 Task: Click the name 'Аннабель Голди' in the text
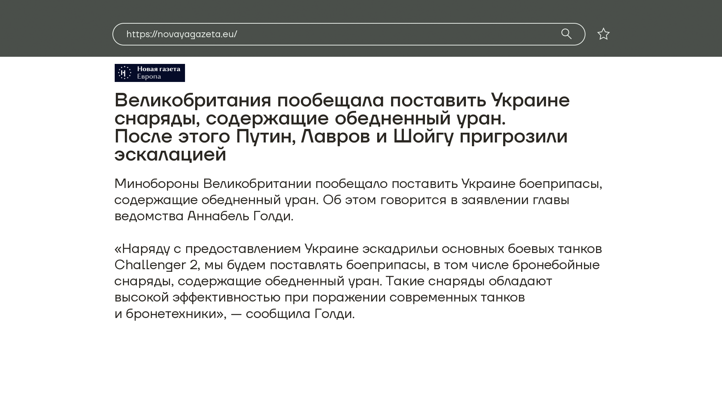pyautogui.click(x=240, y=216)
